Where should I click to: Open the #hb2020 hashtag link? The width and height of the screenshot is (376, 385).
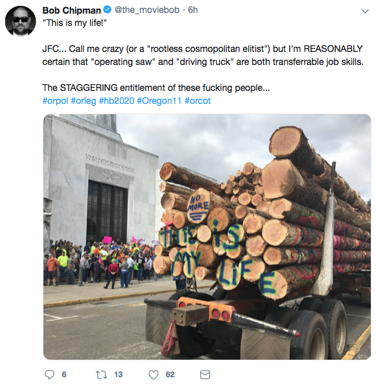tap(117, 101)
